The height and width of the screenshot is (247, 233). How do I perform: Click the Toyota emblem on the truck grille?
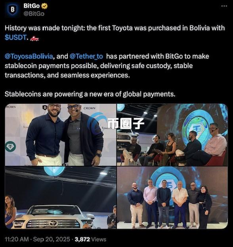[53, 223]
